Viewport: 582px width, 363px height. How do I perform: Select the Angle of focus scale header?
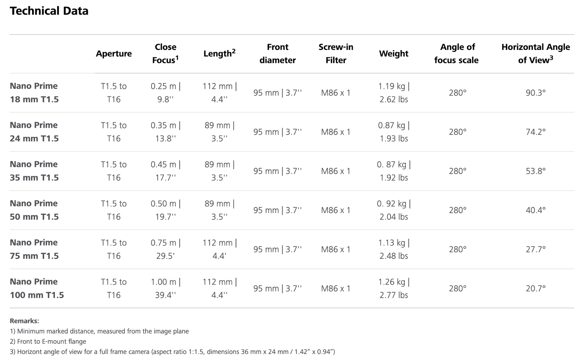[456, 54]
